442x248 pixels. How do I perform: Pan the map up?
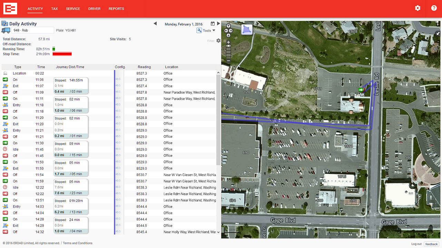coord(228,26)
